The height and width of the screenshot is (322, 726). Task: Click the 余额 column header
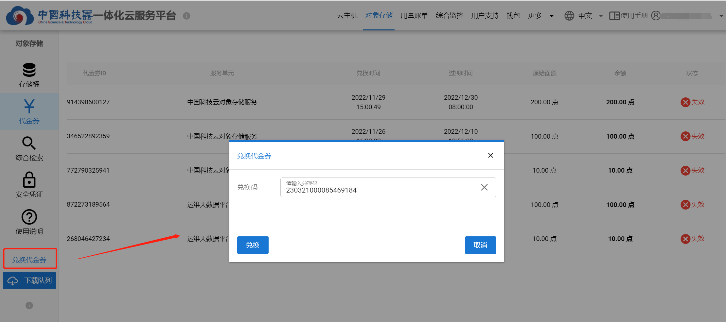coord(620,73)
